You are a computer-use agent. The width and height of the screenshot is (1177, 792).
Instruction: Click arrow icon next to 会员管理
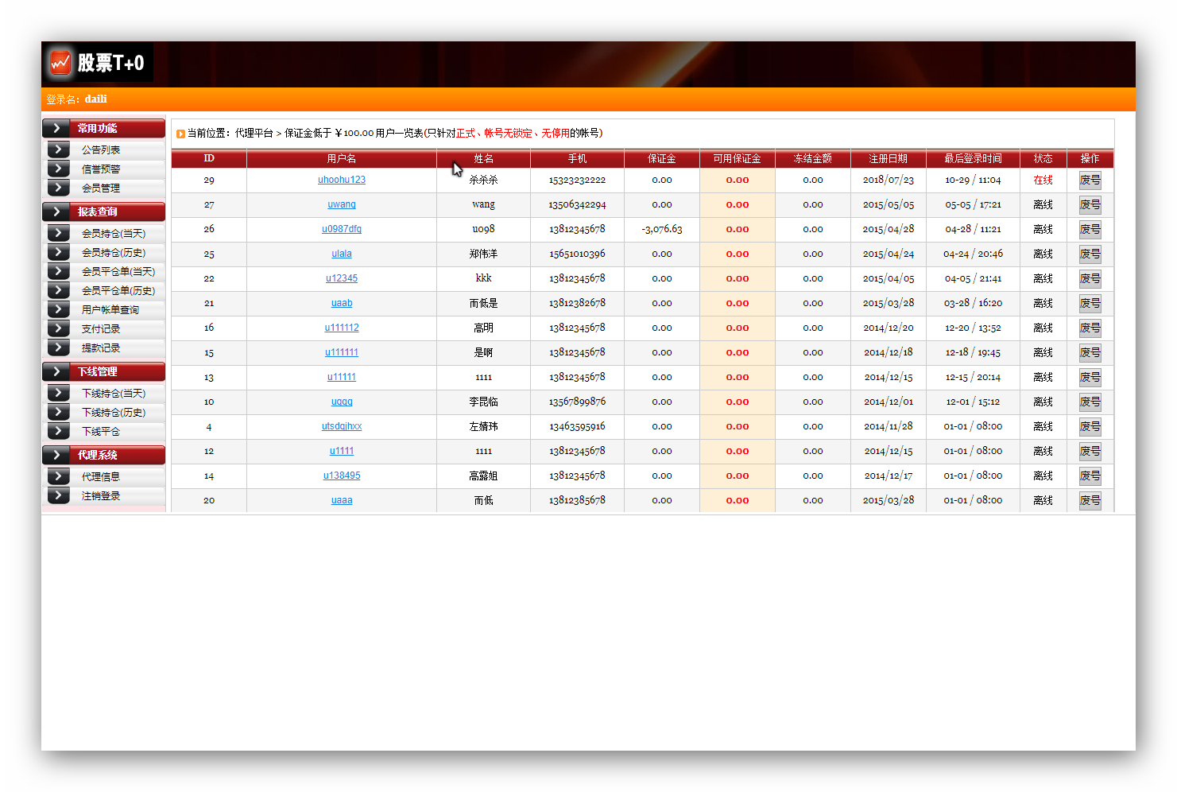[x=59, y=188]
